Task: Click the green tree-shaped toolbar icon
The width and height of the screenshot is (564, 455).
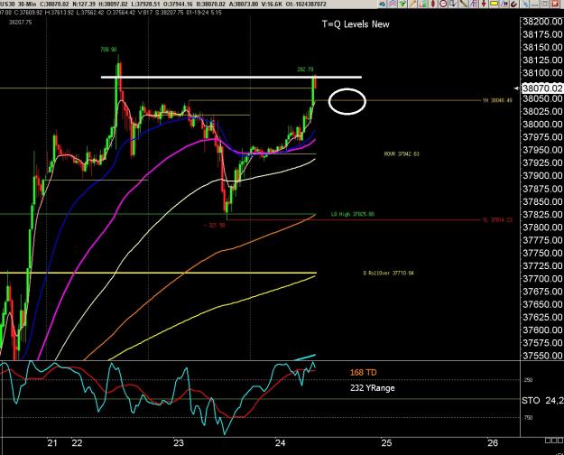Action: tap(402, 4)
